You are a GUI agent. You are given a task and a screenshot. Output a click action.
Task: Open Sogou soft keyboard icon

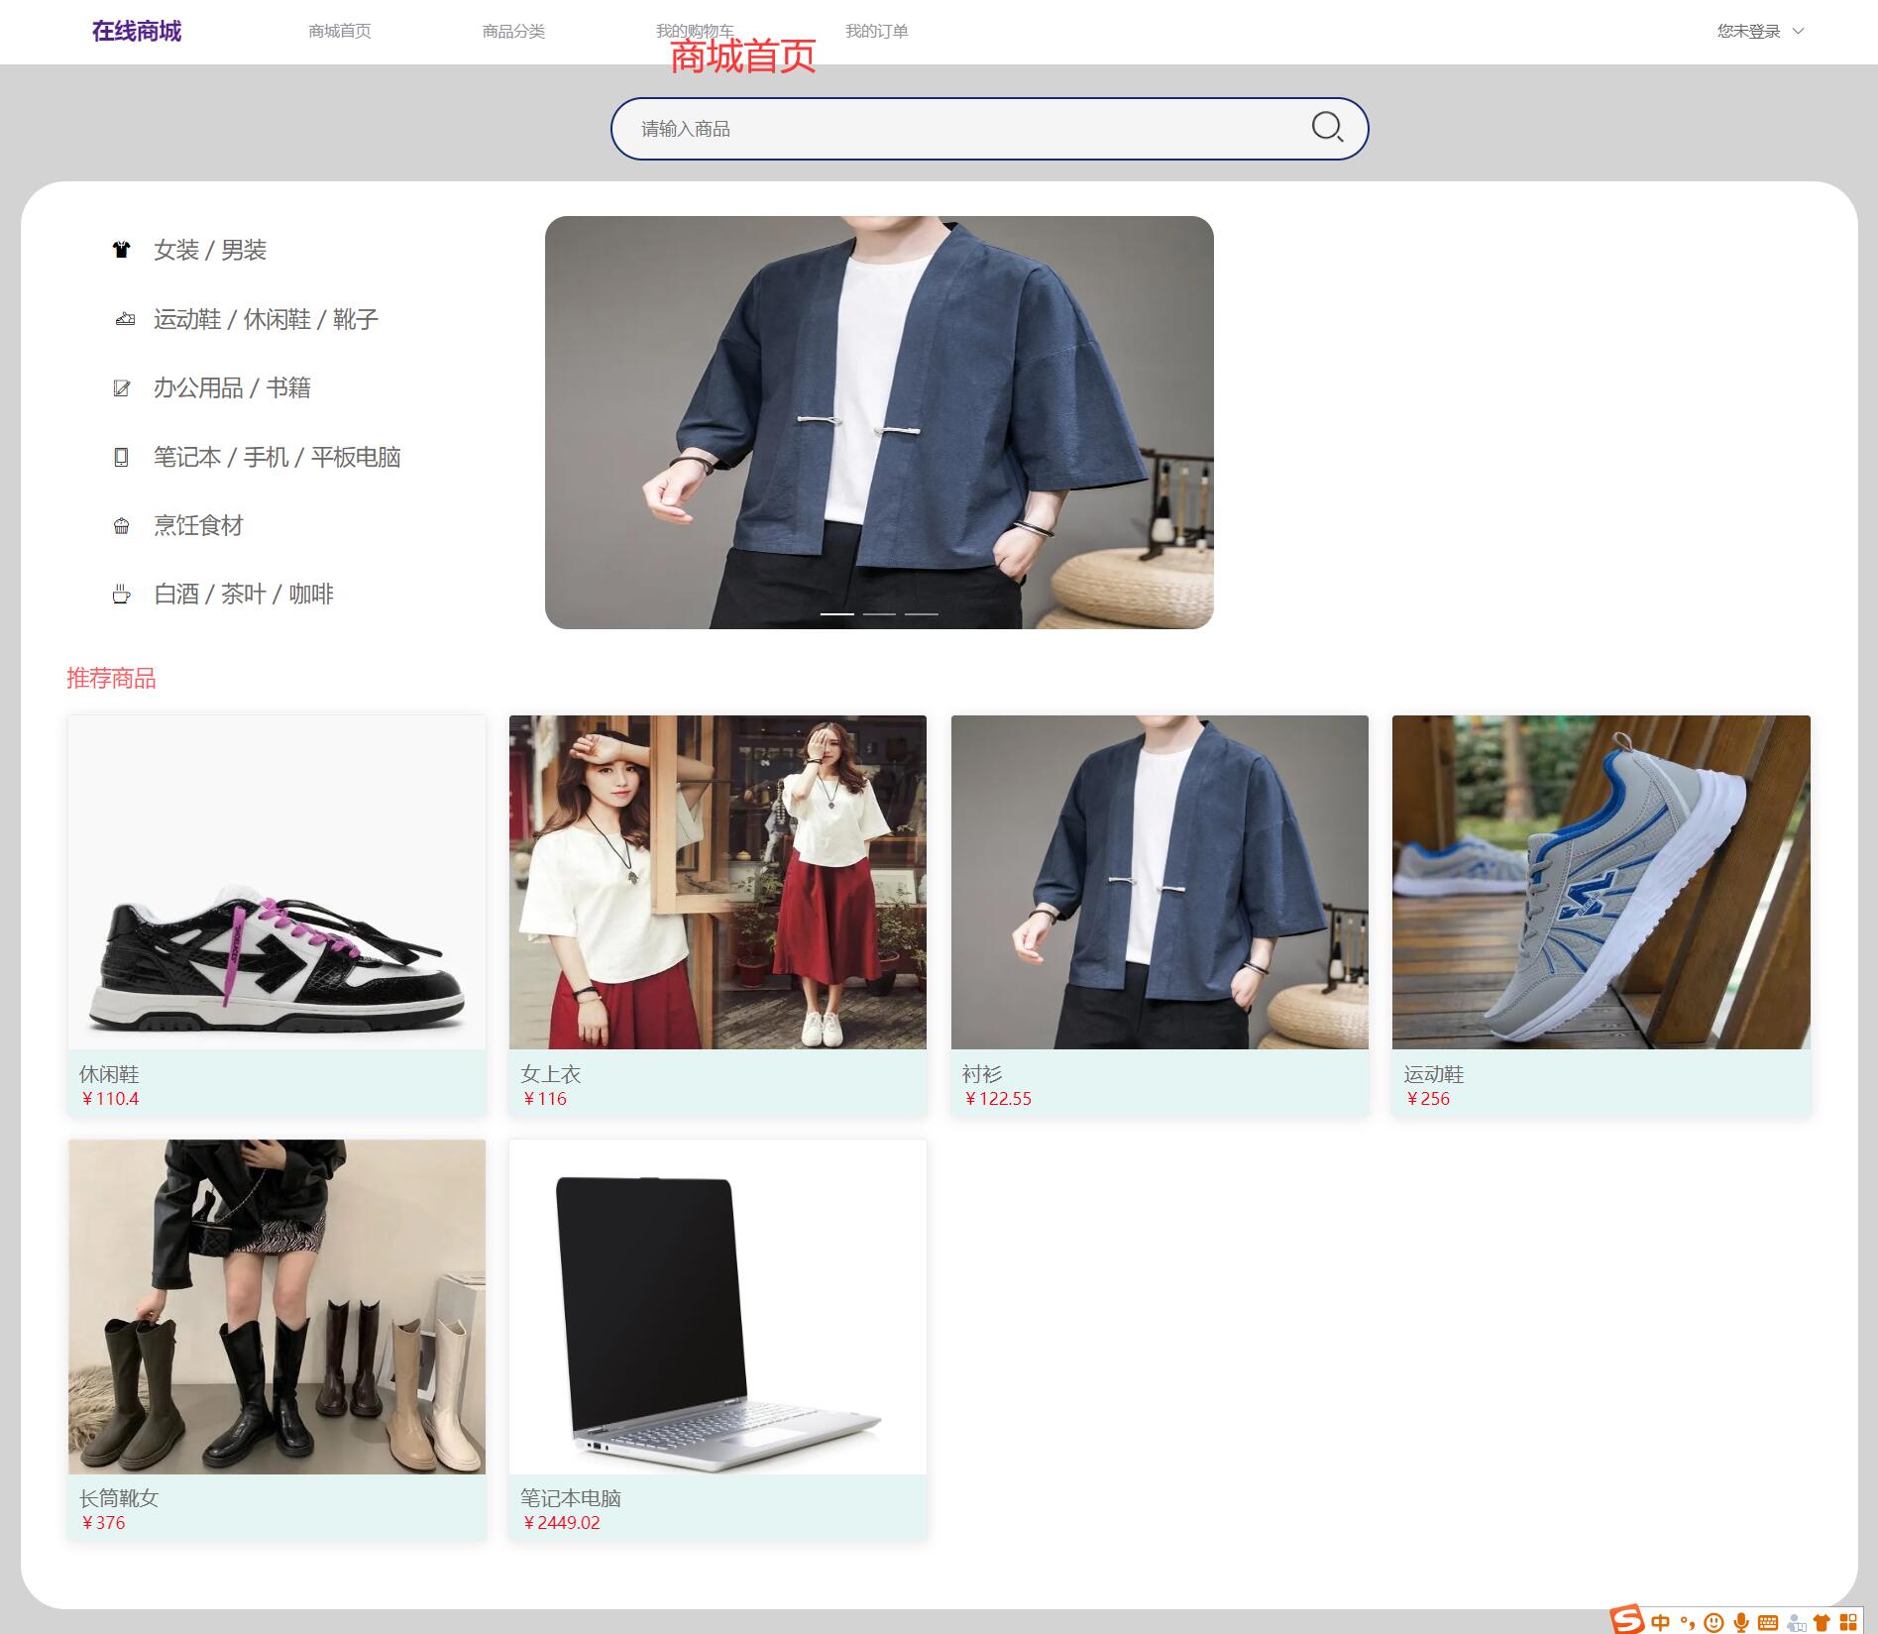pos(1767,1622)
